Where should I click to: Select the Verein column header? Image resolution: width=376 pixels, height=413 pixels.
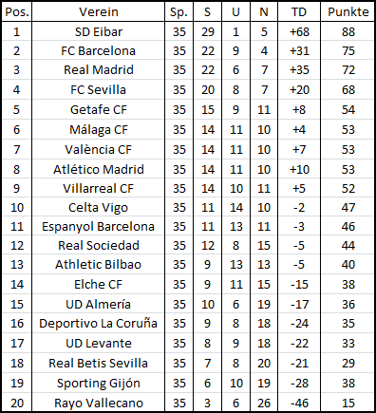(x=99, y=12)
